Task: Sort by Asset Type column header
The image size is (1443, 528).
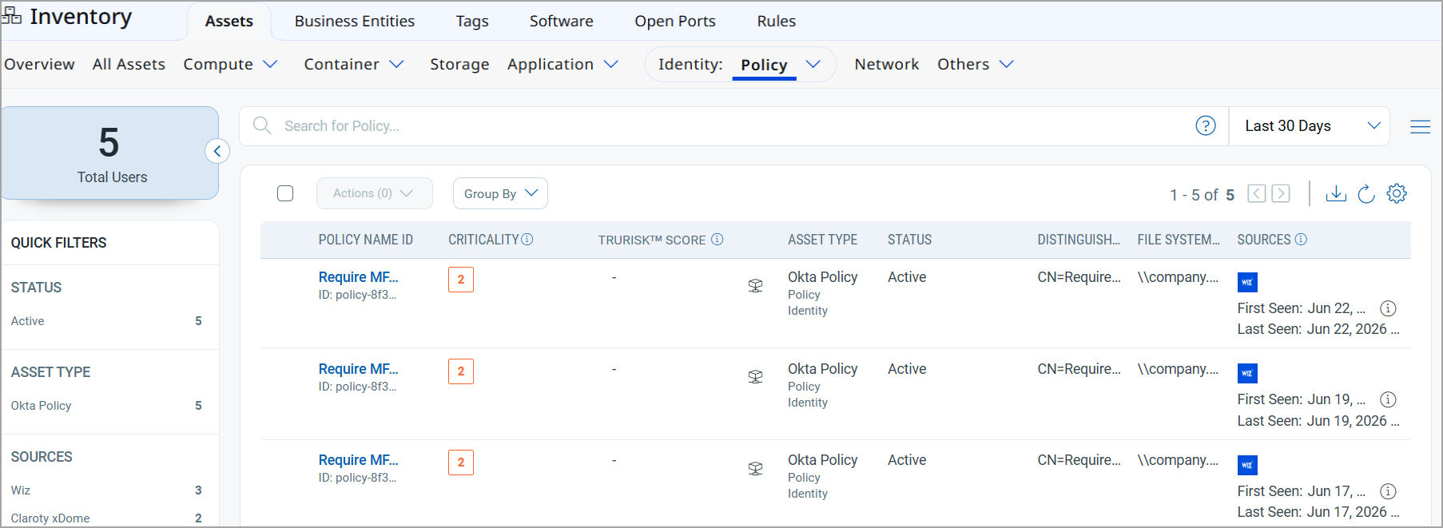Action: tap(822, 240)
